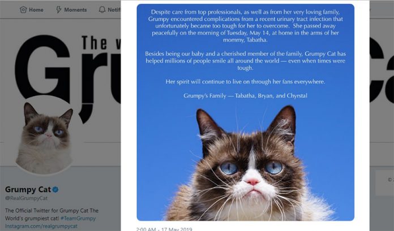The width and height of the screenshot is (394, 231).
Task: Click the large G of the header banner
Action: [42, 68]
